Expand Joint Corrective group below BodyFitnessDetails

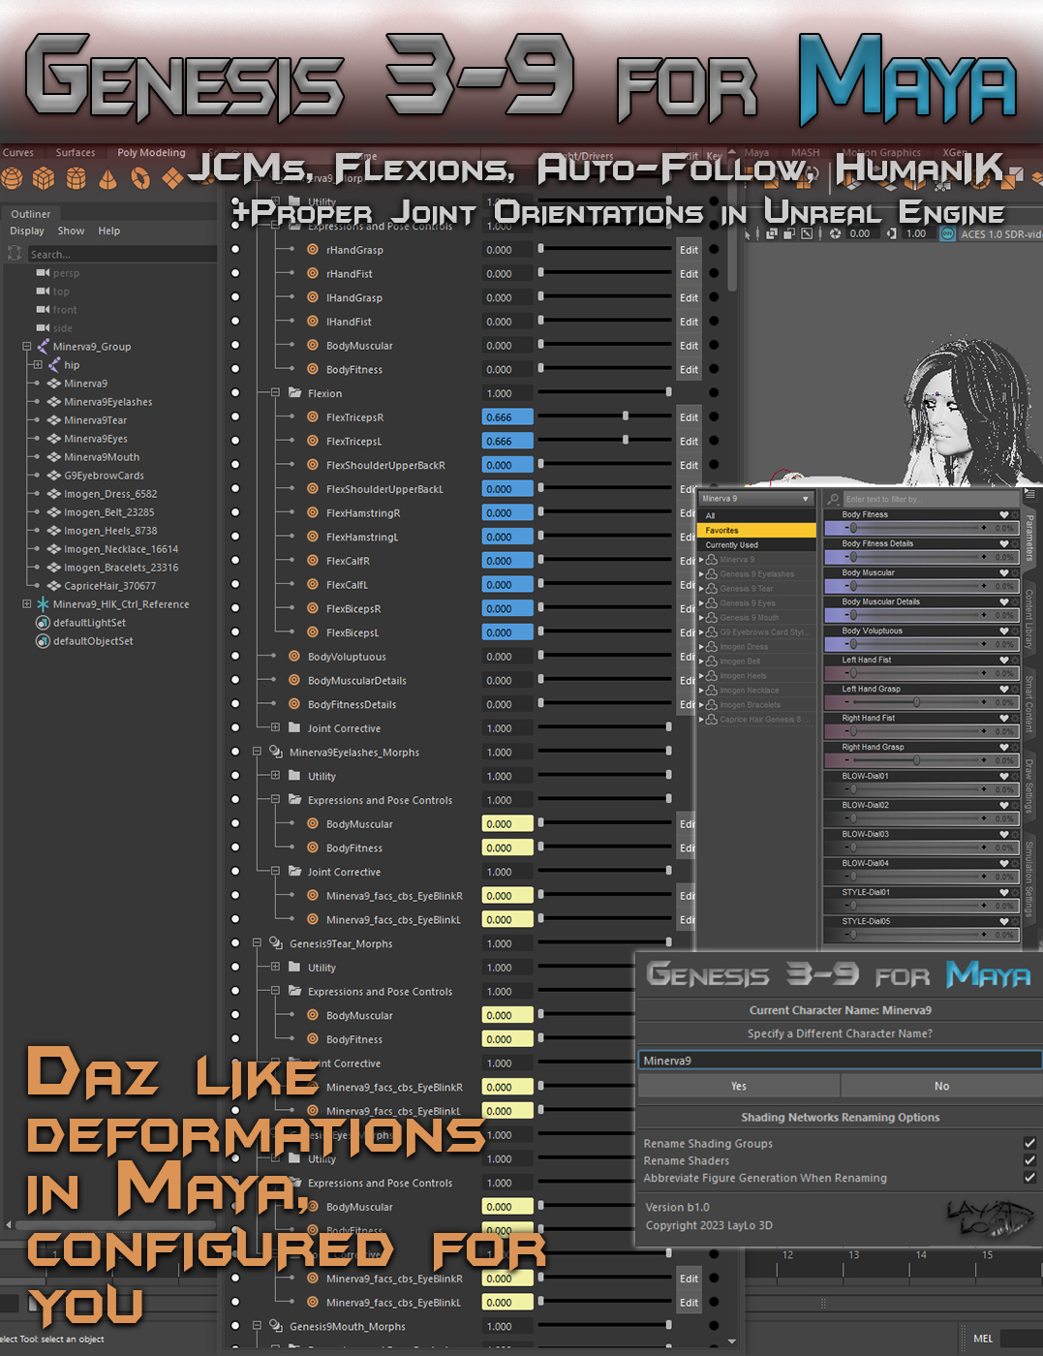point(276,727)
